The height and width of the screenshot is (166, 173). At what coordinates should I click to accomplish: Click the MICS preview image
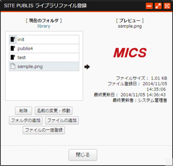click(x=130, y=53)
